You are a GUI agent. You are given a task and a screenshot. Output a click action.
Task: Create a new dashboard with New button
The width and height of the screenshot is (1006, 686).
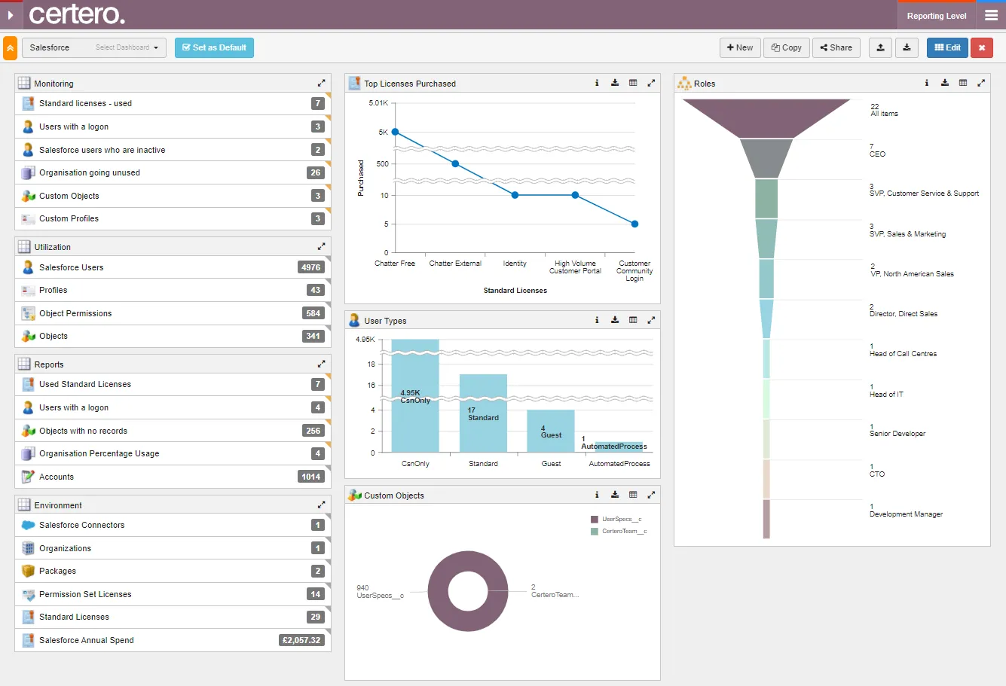point(740,47)
